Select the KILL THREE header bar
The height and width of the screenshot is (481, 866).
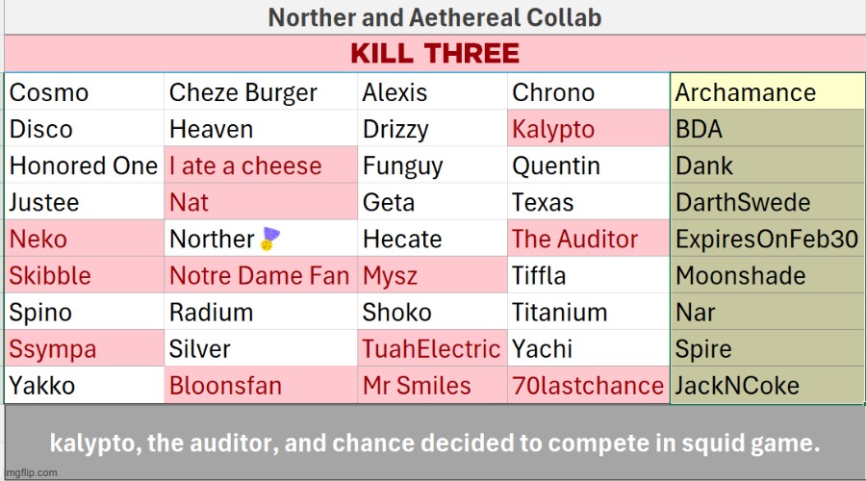(434, 53)
